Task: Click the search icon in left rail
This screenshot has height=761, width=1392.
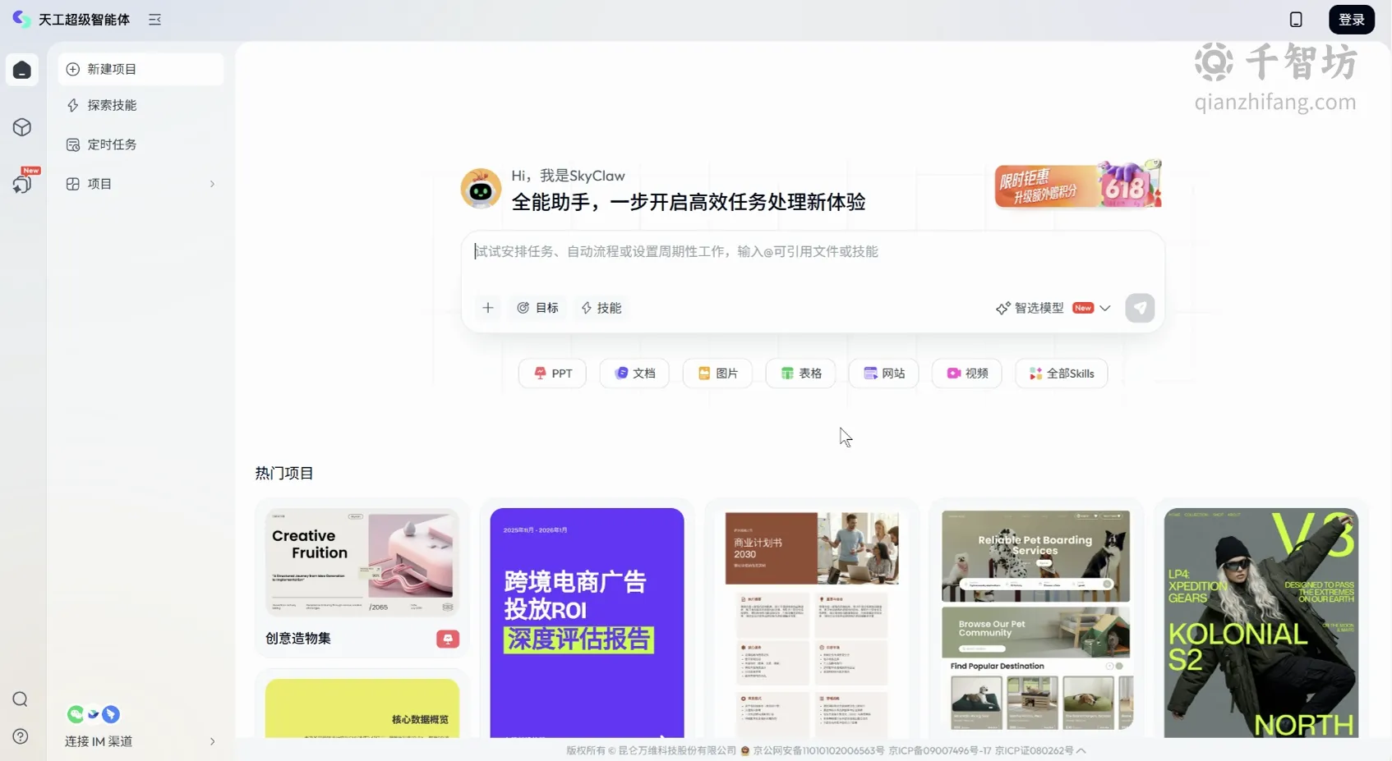Action: pyautogui.click(x=21, y=699)
